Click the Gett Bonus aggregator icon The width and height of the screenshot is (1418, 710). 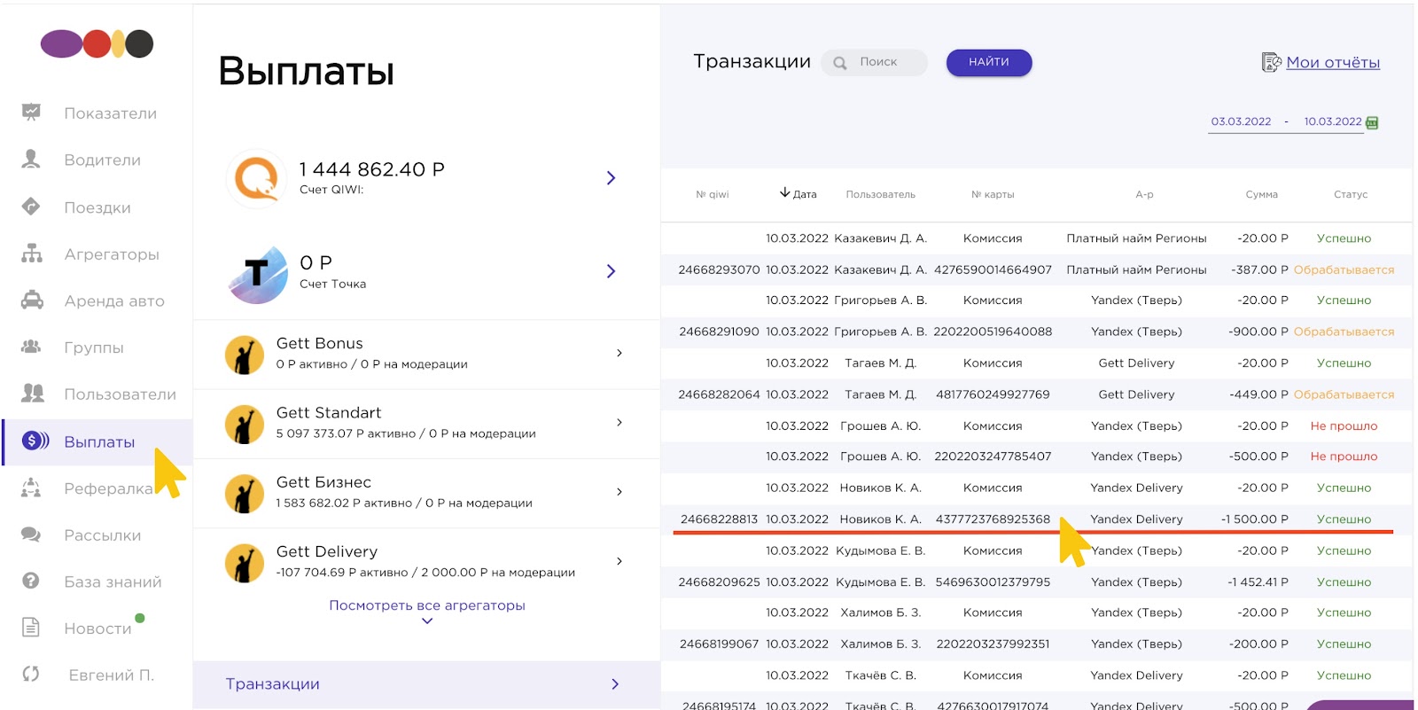pos(245,355)
